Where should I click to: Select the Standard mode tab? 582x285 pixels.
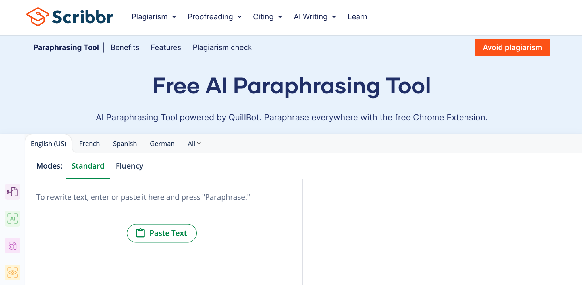(88, 166)
